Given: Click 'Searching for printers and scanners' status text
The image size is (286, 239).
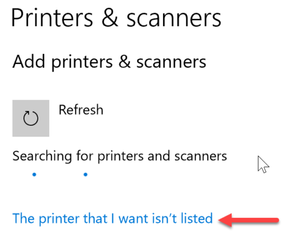Looking at the screenshot, I should point(120,156).
